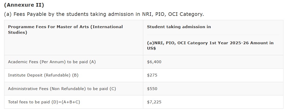286x110 pixels.
Task: Click the "US$" text in the subheader
Action: [151, 48]
